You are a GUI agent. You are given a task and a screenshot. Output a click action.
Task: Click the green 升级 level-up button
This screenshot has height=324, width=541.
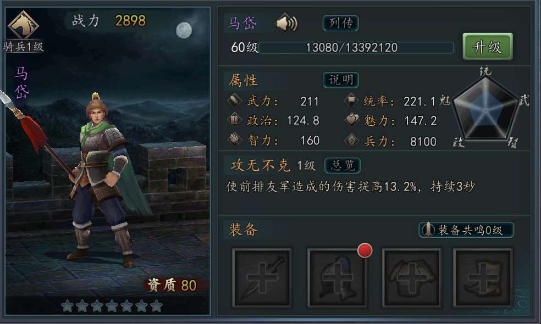click(x=488, y=47)
